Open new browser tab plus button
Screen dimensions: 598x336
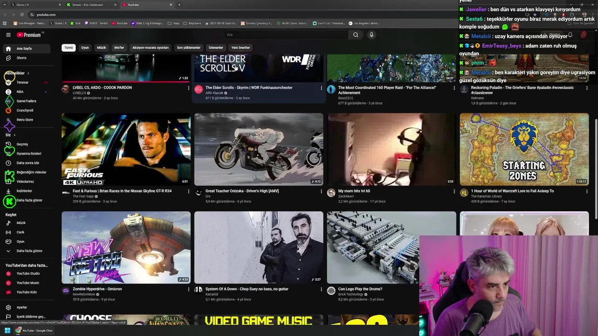click(x=179, y=5)
